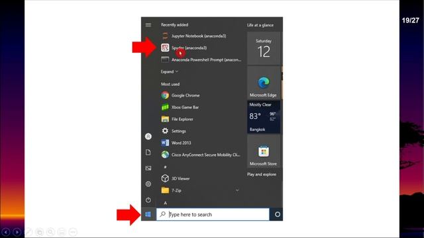Go to previous slide using slideshow arrow
This screenshot has width=424, height=238.
point(6,232)
